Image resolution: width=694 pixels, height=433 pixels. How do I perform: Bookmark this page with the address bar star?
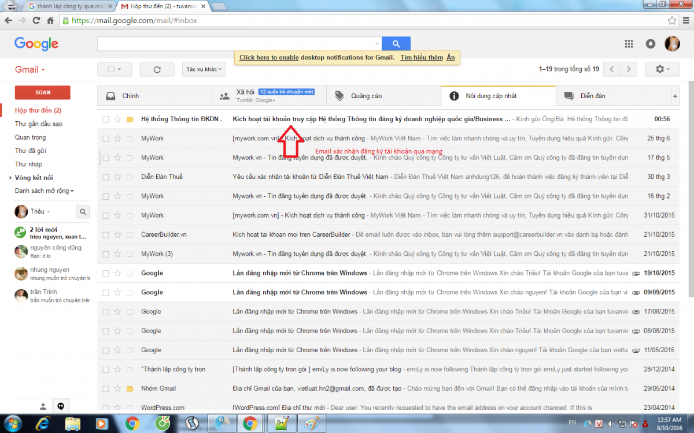click(x=672, y=20)
